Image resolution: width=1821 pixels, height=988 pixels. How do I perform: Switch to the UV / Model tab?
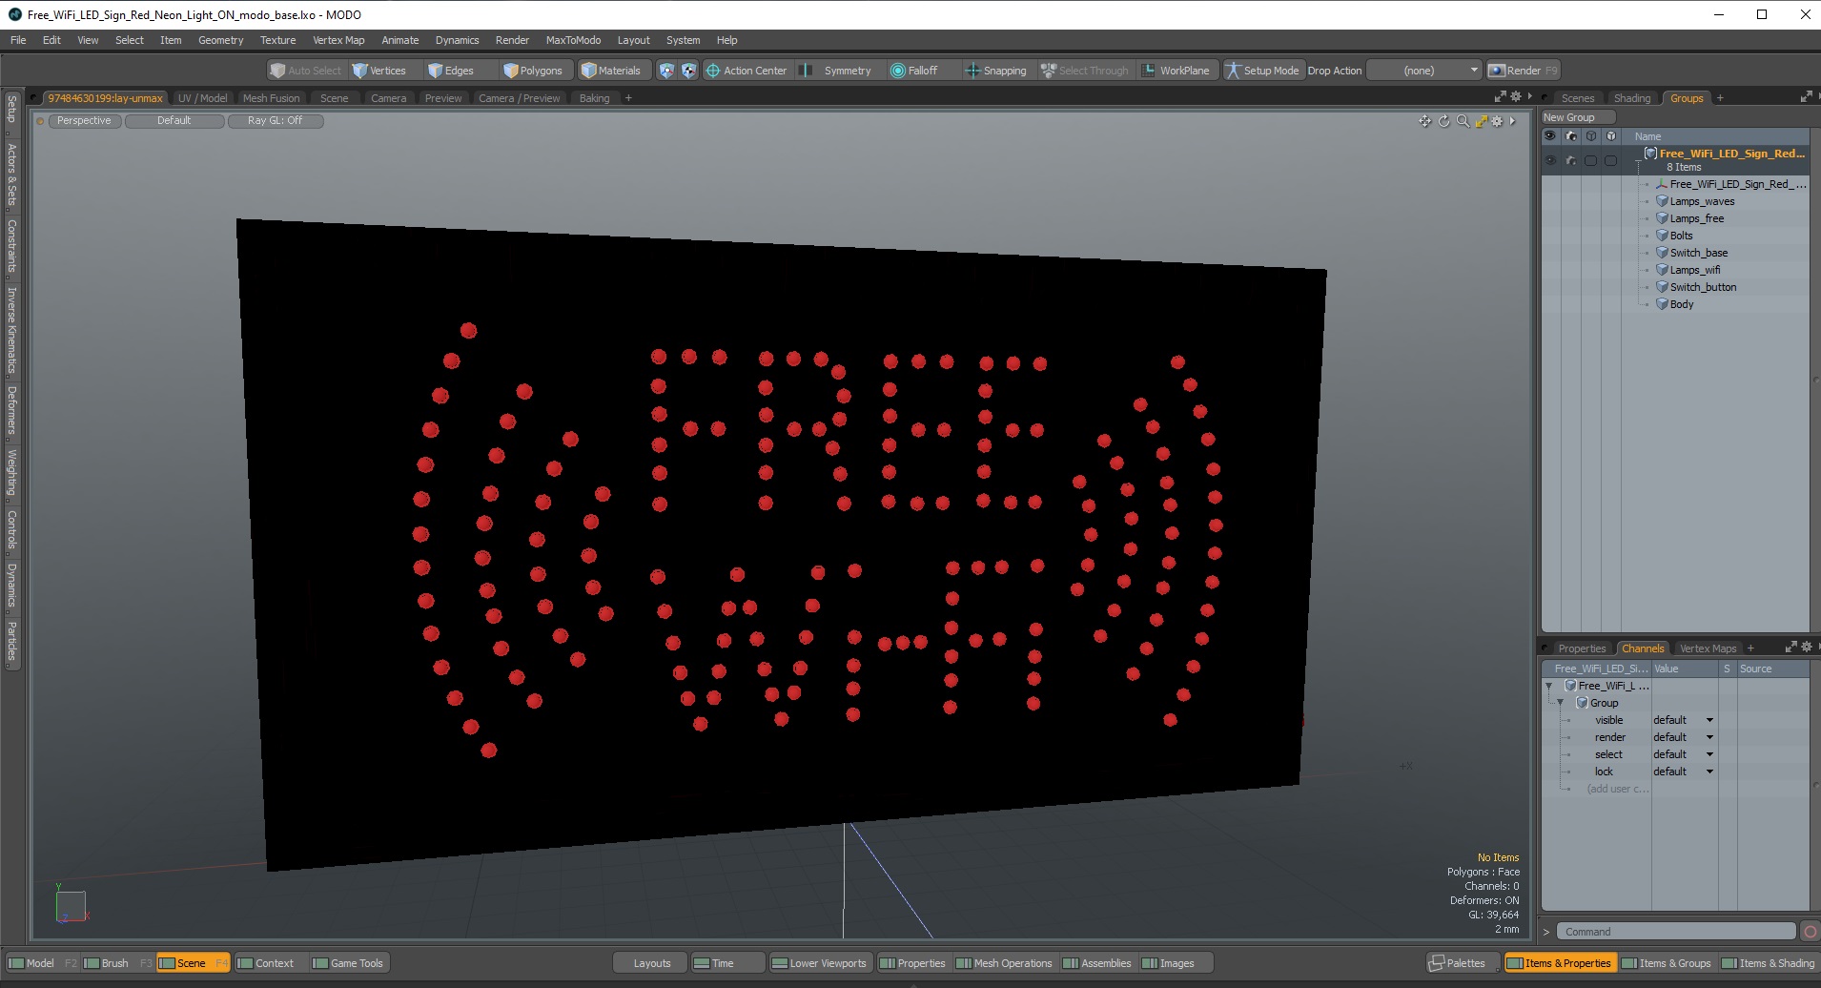(x=202, y=98)
